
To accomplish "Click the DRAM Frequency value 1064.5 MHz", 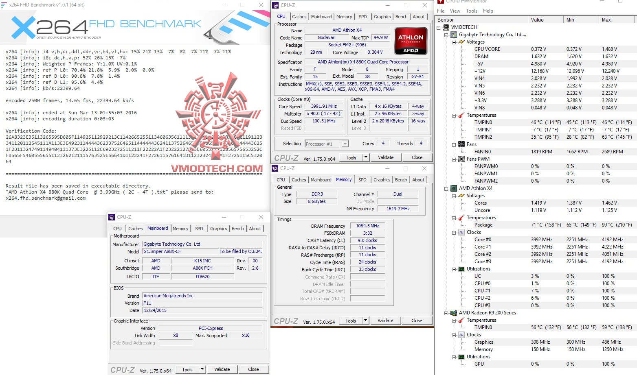I will 367,226.
